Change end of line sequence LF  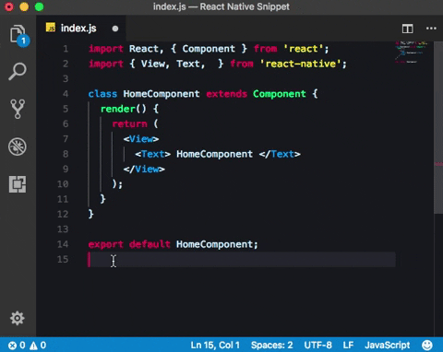(348, 346)
